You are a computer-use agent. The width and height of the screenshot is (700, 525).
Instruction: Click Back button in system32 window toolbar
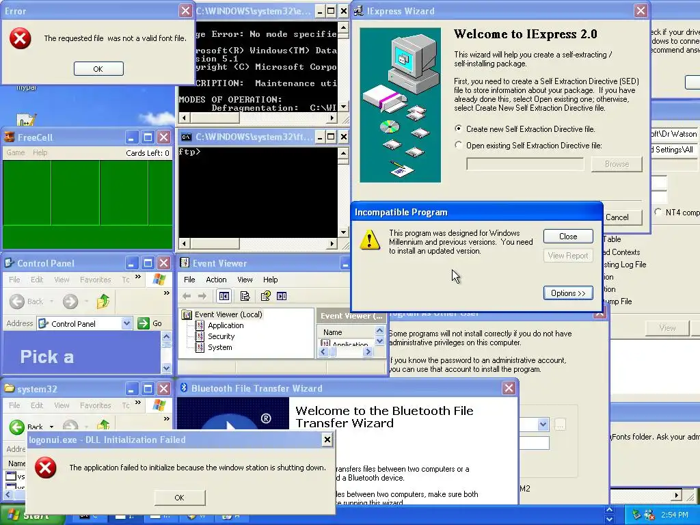click(x=26, y=427)
